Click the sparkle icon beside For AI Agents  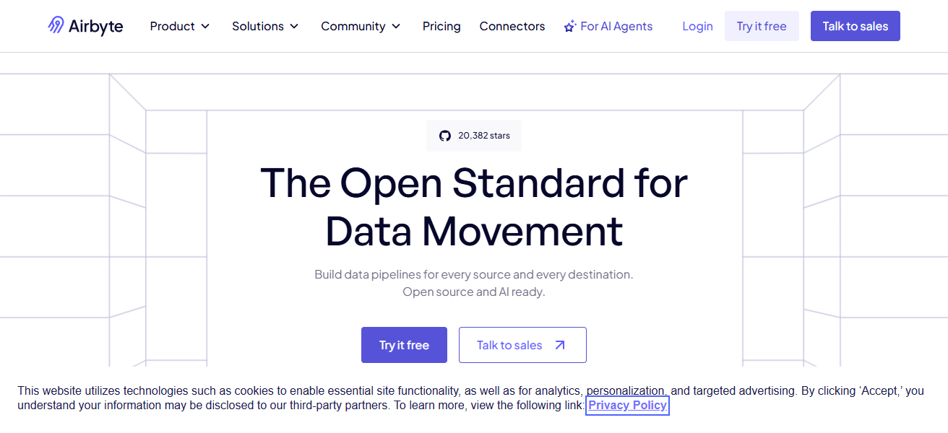(569, 25)
